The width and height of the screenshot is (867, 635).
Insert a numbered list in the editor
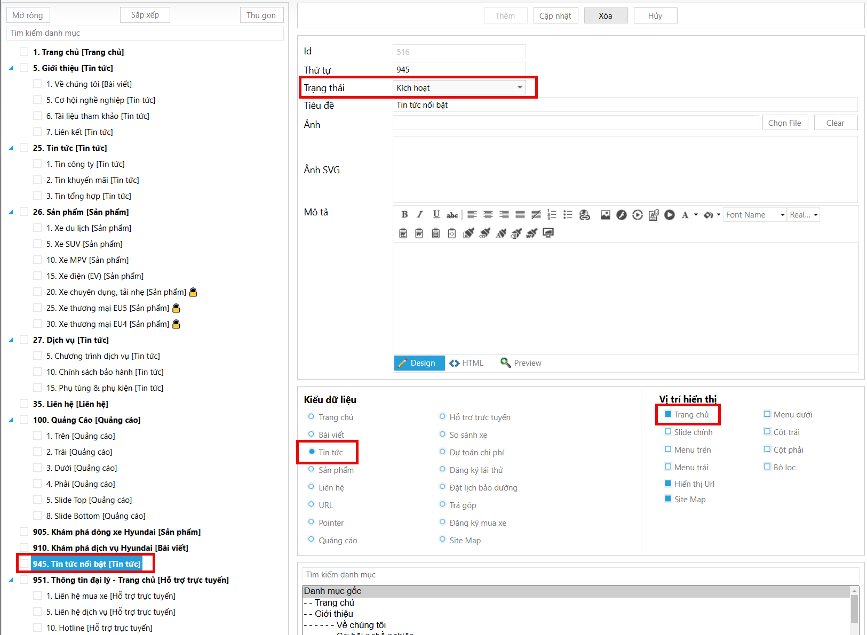coord(552,215)
